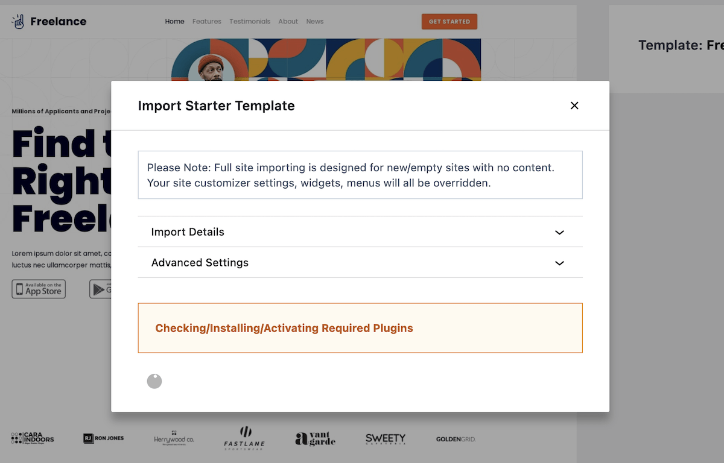Viewport: 724px width, 463px height.
Task: Open the Home menu item
Action: (174, 22)
